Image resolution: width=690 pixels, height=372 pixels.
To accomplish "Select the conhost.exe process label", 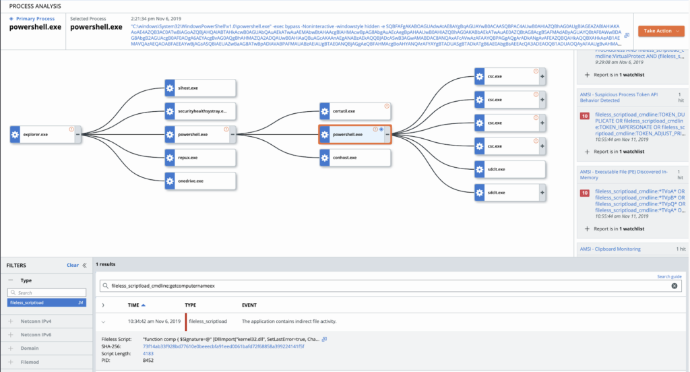I will pyautogui.click(x=344, y=158).
